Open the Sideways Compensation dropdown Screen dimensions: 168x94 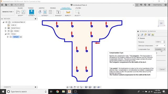tap(160, 46)
